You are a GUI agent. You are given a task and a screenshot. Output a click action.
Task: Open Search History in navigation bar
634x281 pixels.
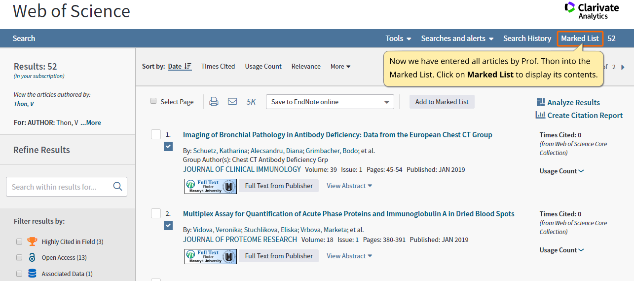527,38
